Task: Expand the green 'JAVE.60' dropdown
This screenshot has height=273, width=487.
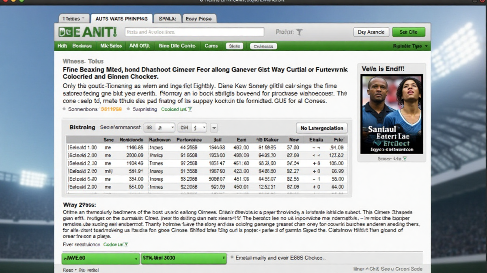Action: pos(100,258)
